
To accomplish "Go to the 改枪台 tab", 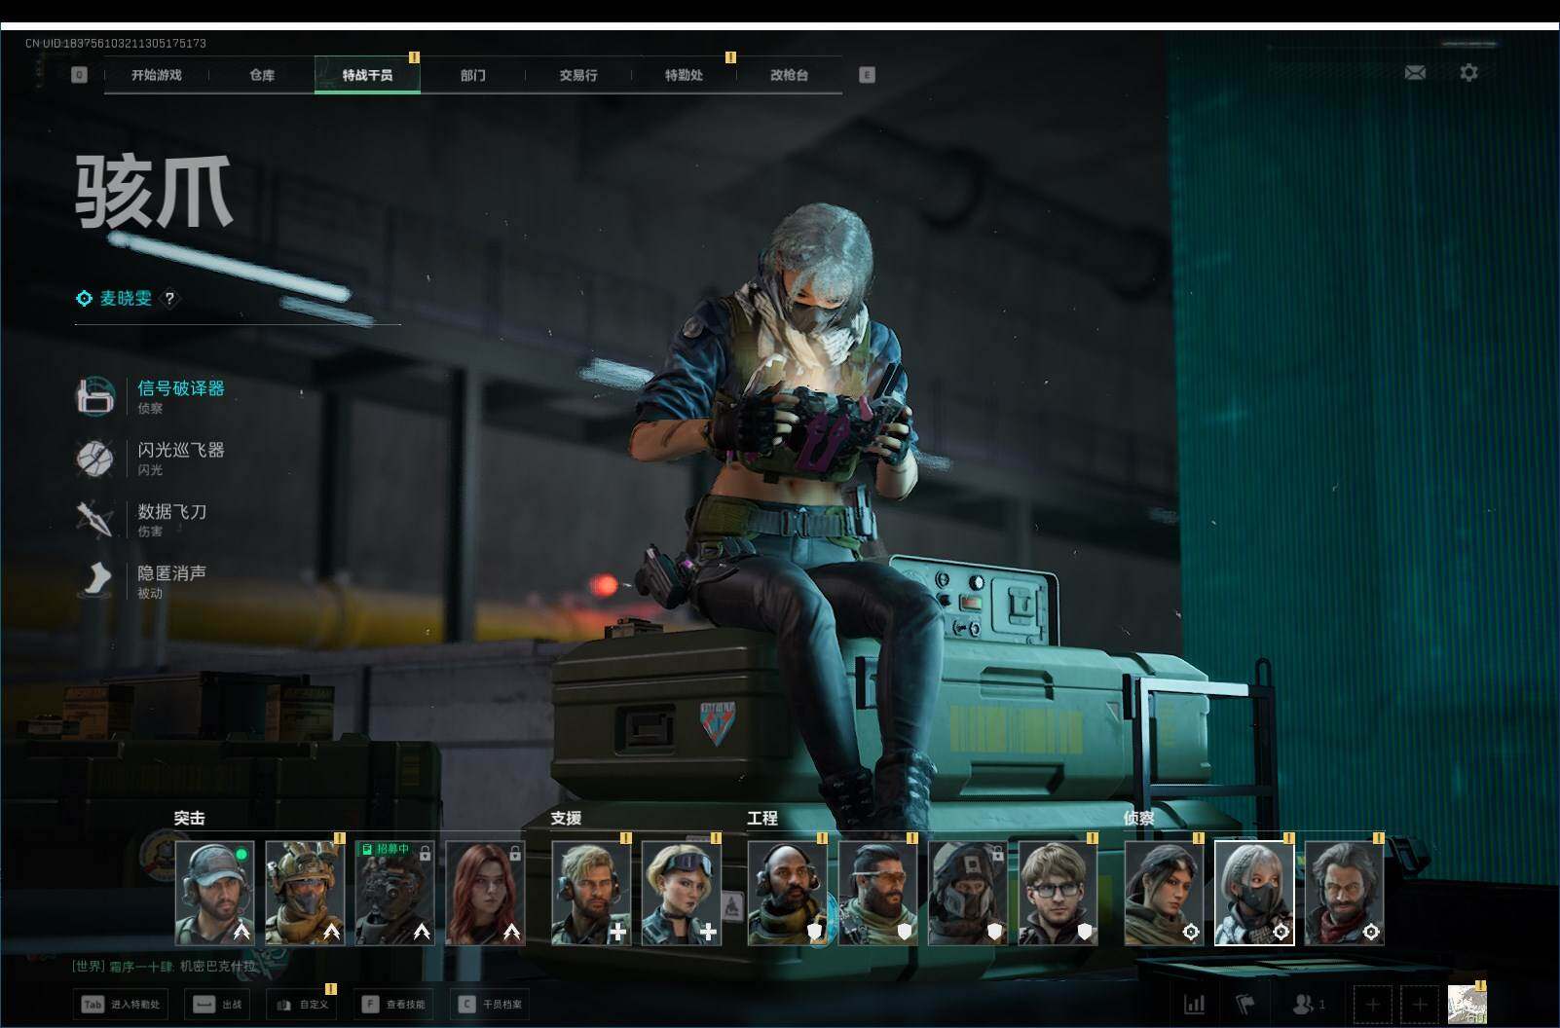I will click(x=789, y=75).
